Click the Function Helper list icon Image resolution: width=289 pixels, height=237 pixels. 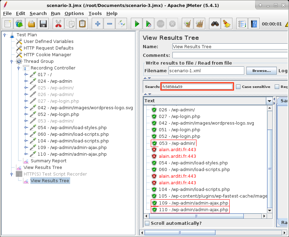click(x=242, y=24)
